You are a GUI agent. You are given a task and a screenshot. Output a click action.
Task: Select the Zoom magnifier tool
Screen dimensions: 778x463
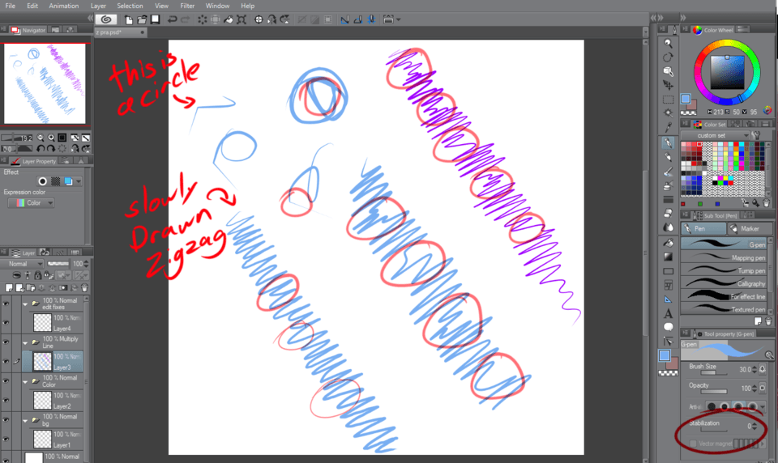668,43
